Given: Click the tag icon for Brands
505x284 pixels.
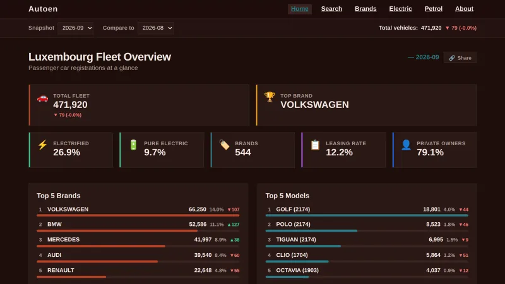Looking at the screenshot, I should click(x=225, y=145).
